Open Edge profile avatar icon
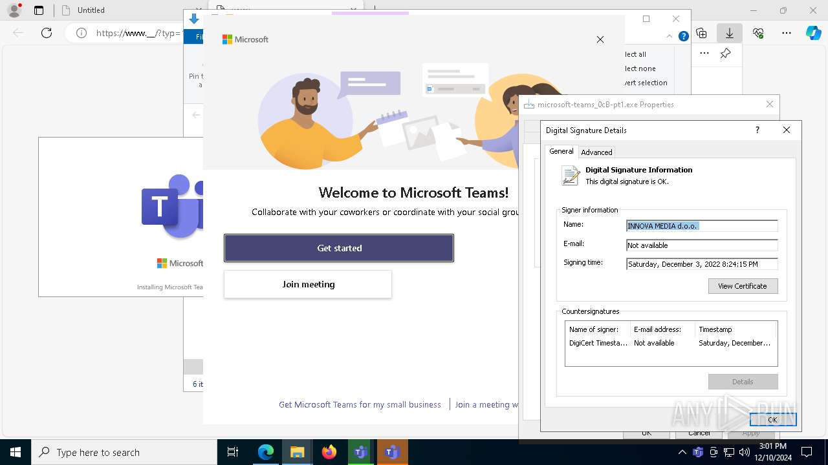Image resolution: width=828 pixels, height=465 pixels. coord(14,10)
